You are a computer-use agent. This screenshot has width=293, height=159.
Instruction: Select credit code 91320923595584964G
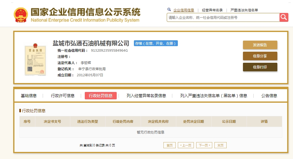coord(109,50)
